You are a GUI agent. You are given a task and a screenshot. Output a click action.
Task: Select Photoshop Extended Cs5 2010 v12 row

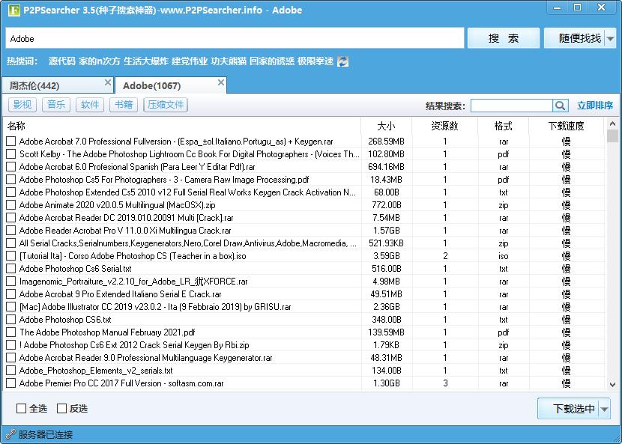[304, 192]
